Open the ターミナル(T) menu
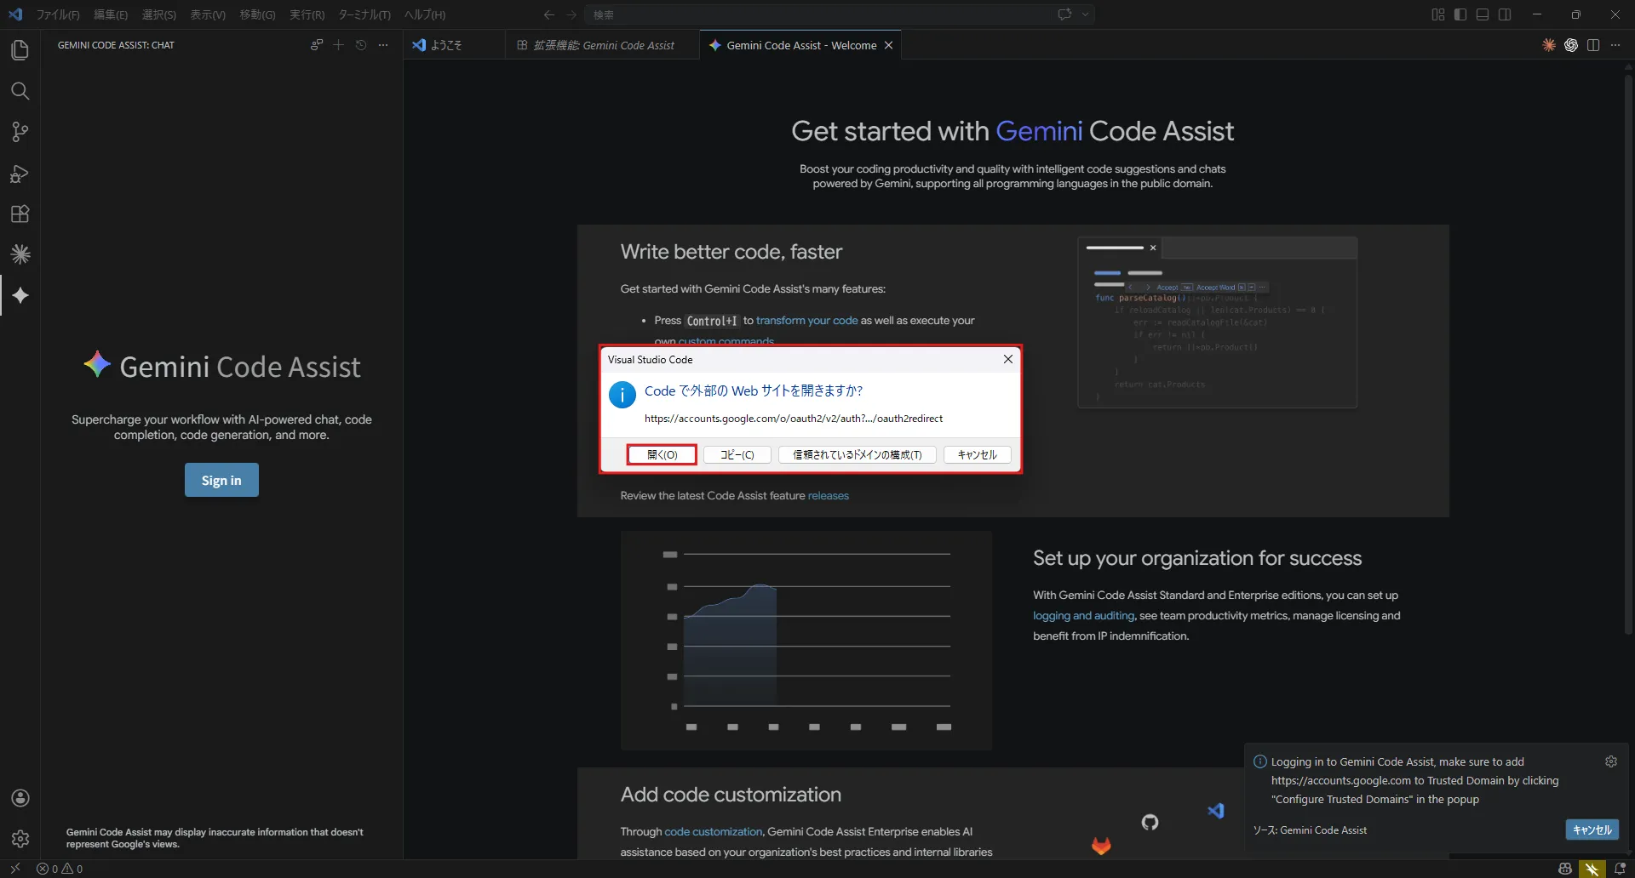The image size is (1635, 878). 364,14
